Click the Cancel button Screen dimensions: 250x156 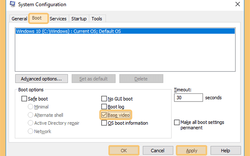[158, 150]
